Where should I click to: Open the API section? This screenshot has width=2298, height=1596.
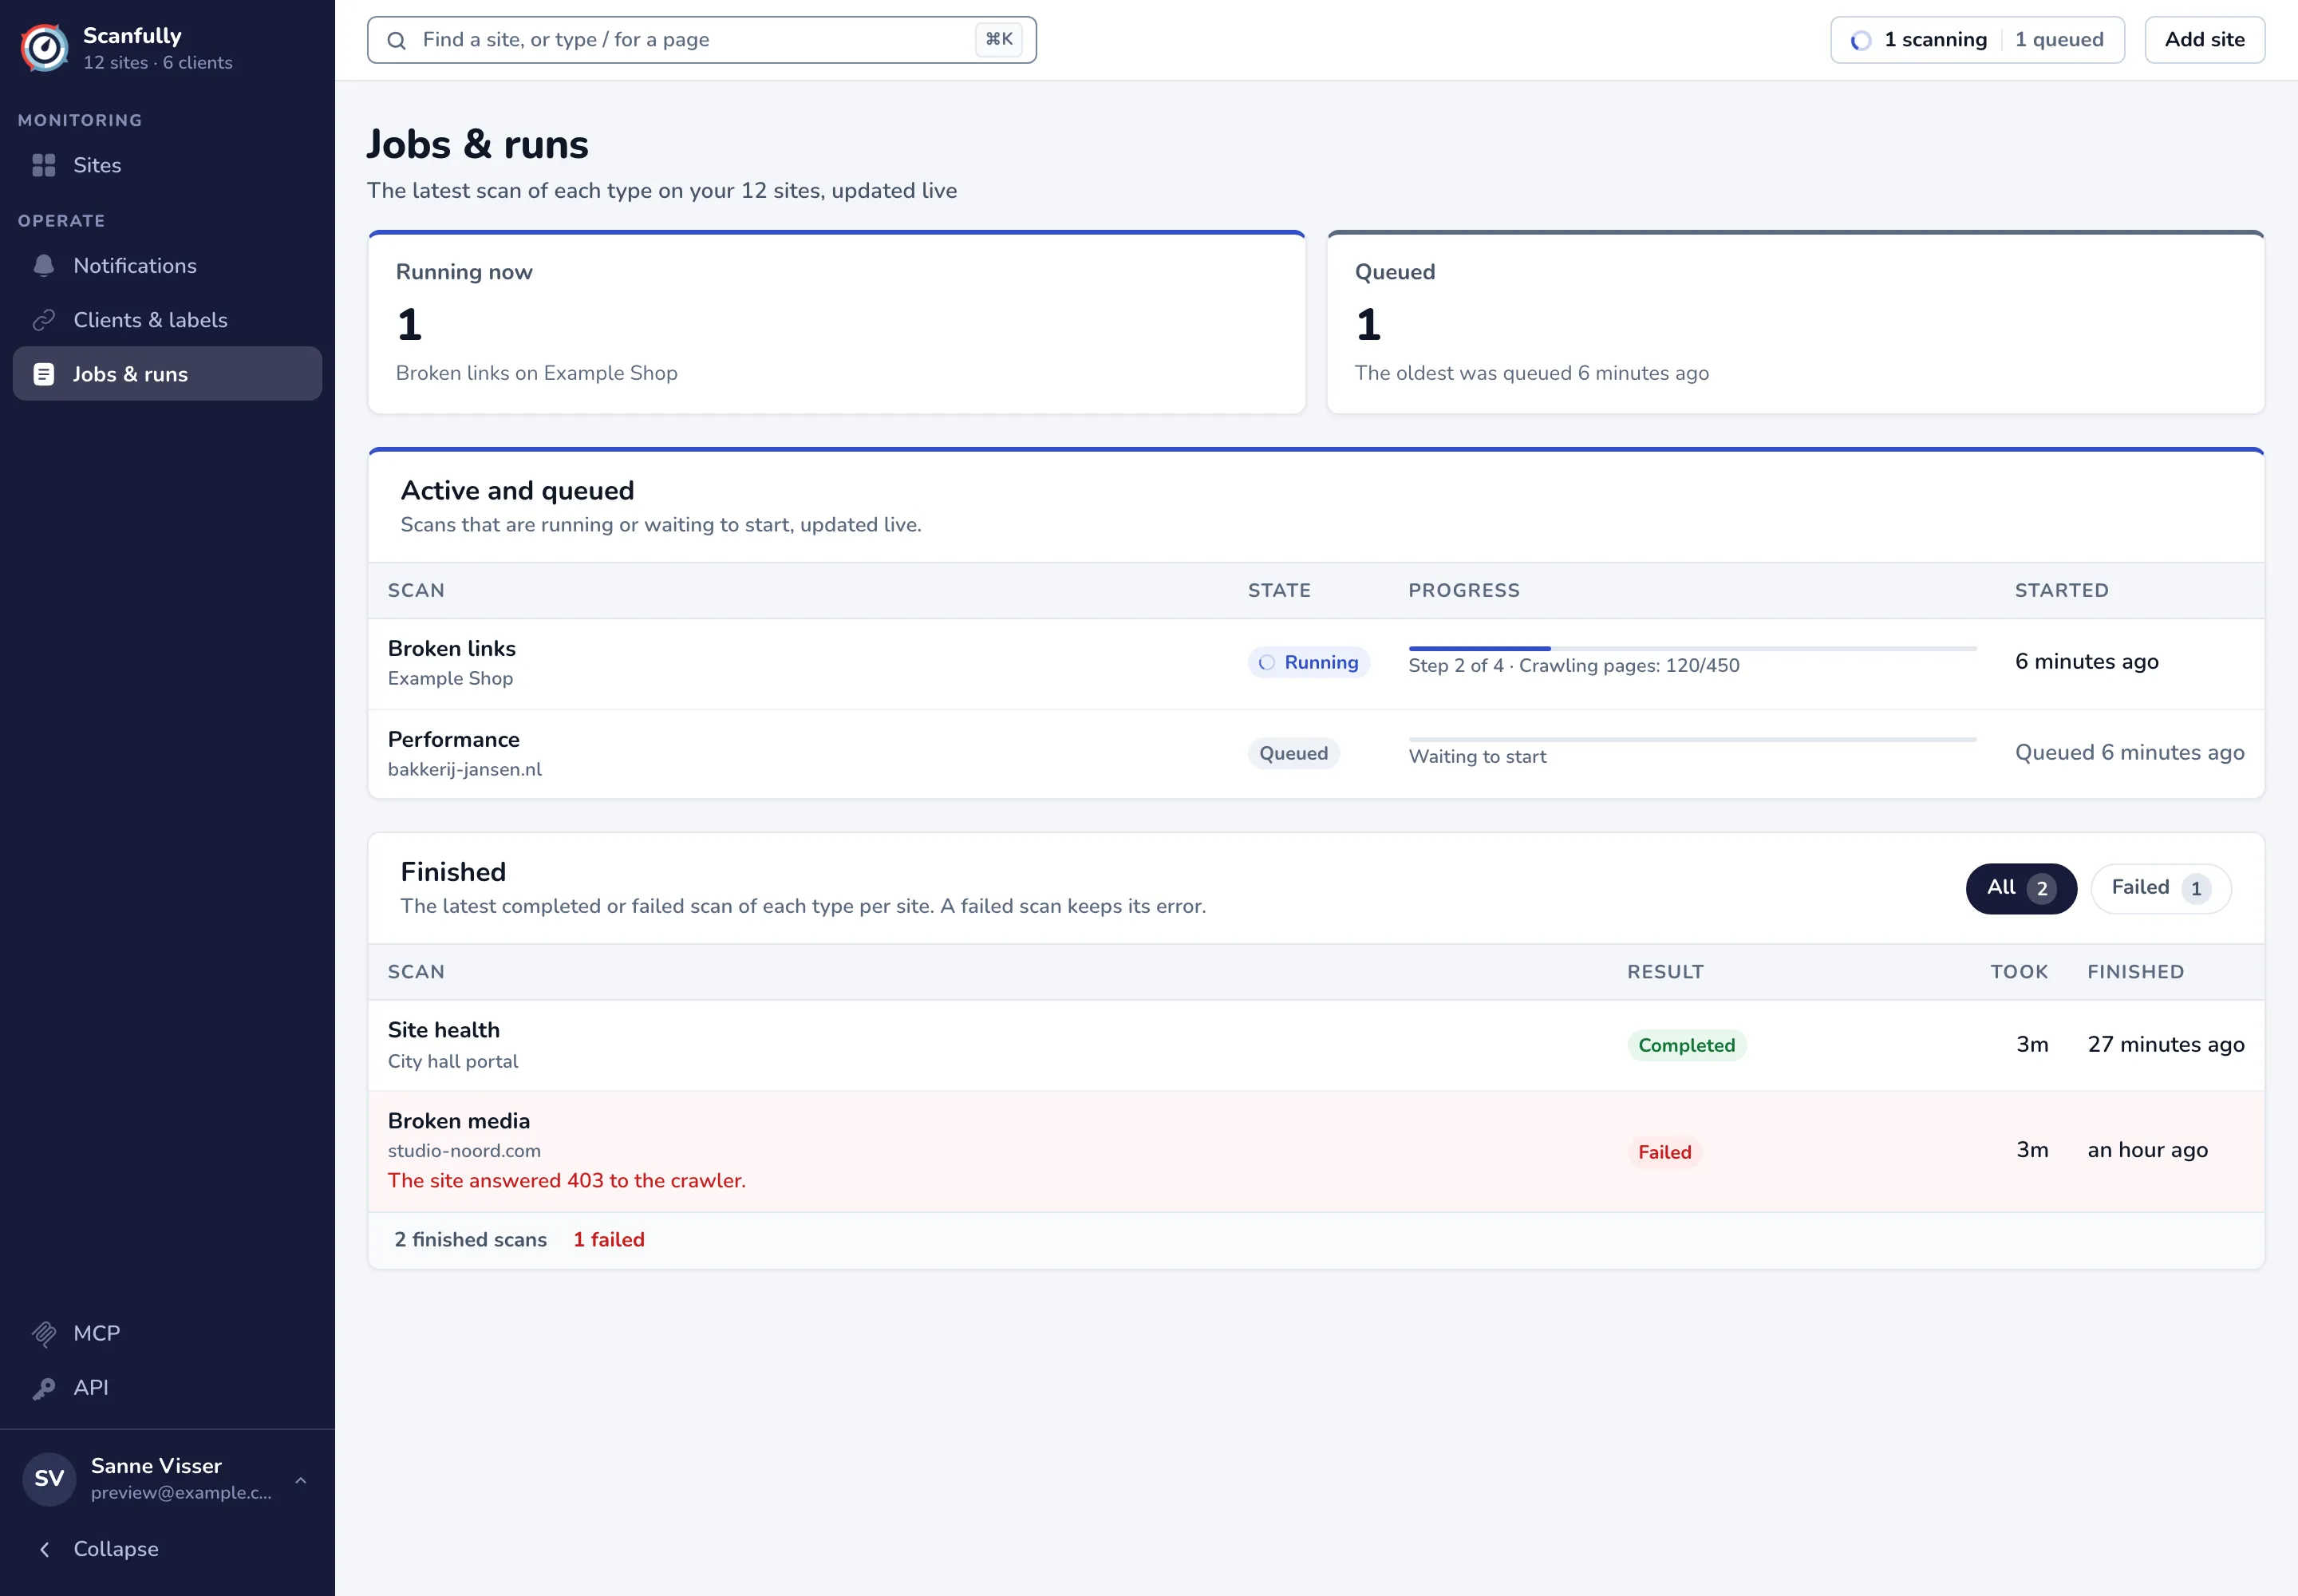point(167,1388)
